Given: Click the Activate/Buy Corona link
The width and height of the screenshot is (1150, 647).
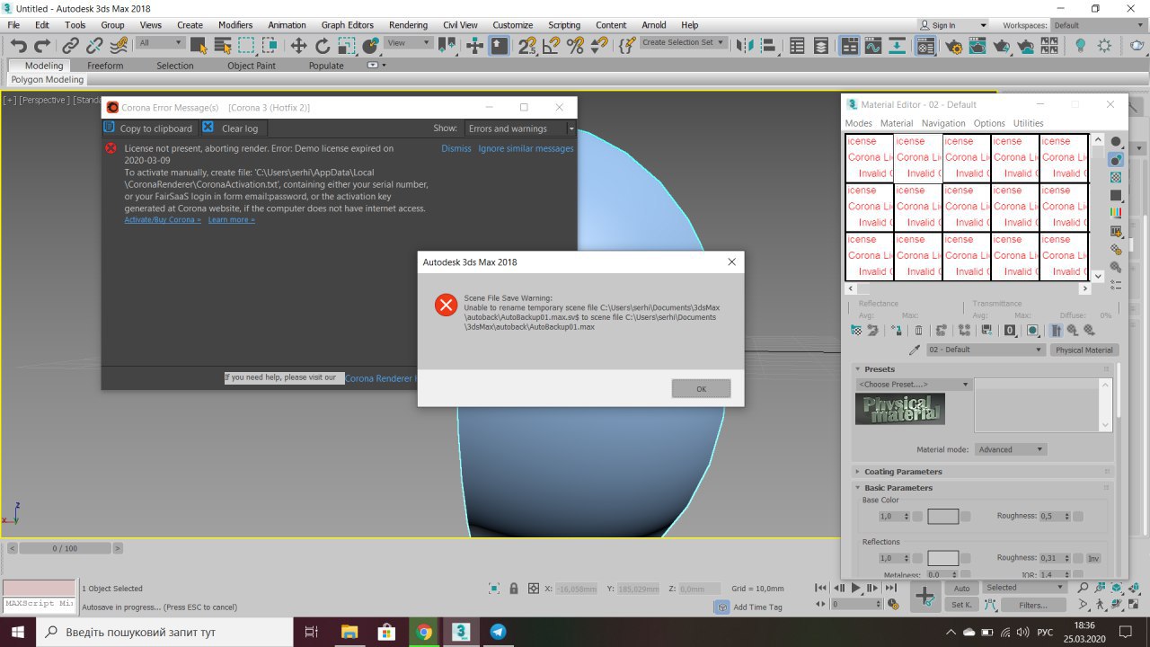Looking at the screenshot, I should [x=163, y=219].
